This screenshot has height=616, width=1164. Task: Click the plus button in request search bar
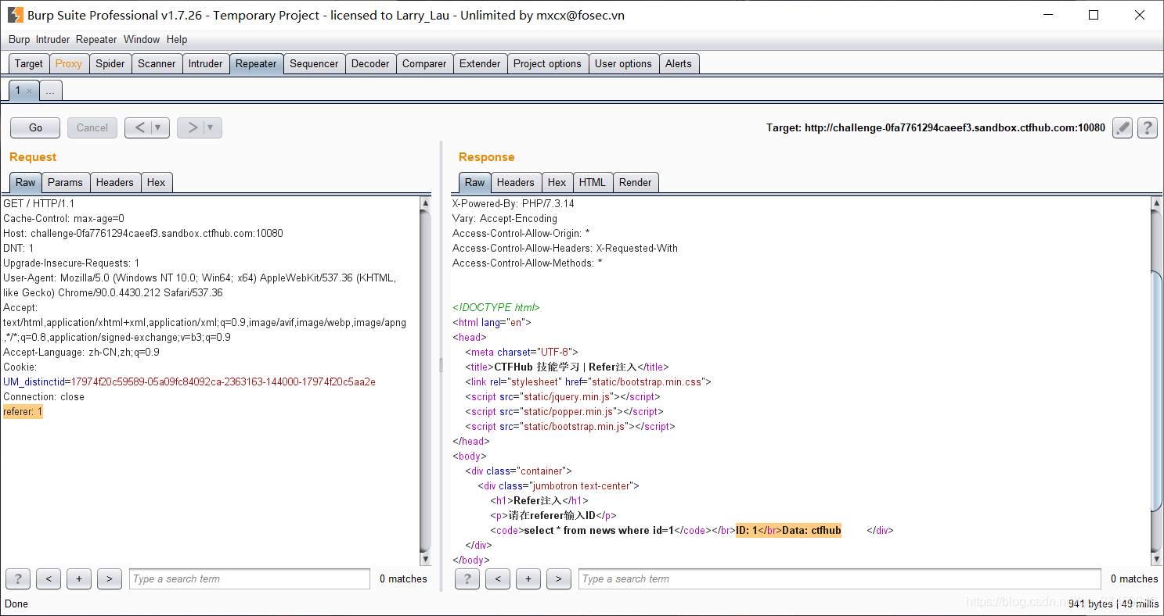(79, 578)
